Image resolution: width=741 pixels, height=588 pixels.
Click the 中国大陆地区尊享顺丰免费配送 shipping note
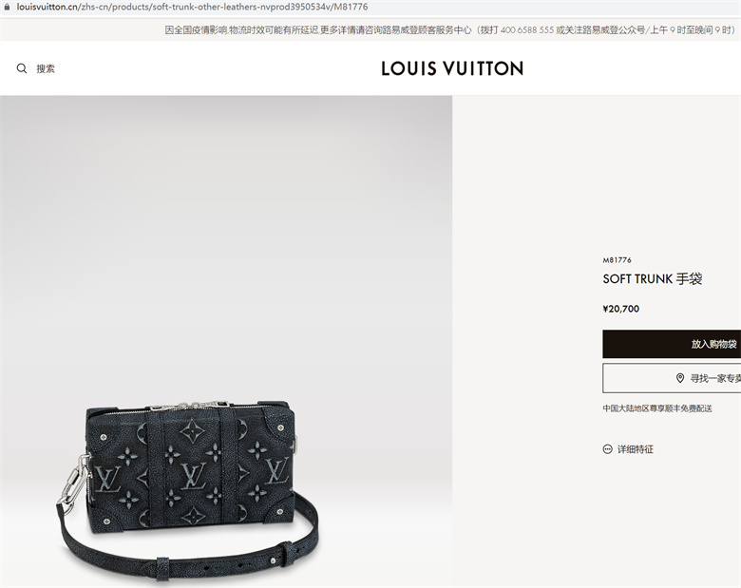click(x=656, y=408)
